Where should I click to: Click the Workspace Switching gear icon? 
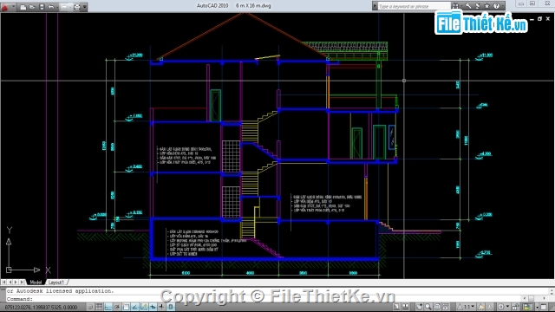pos(501,307)
